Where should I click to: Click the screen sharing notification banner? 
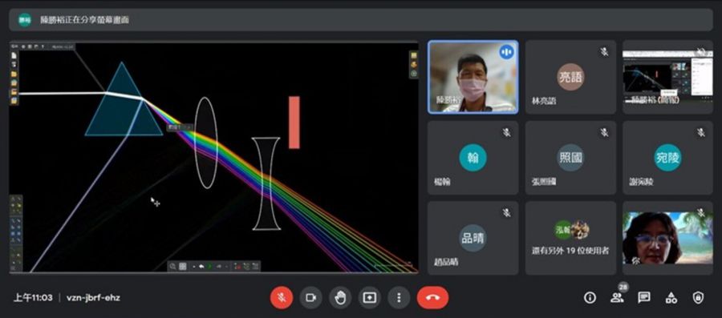tap(361, 20)
